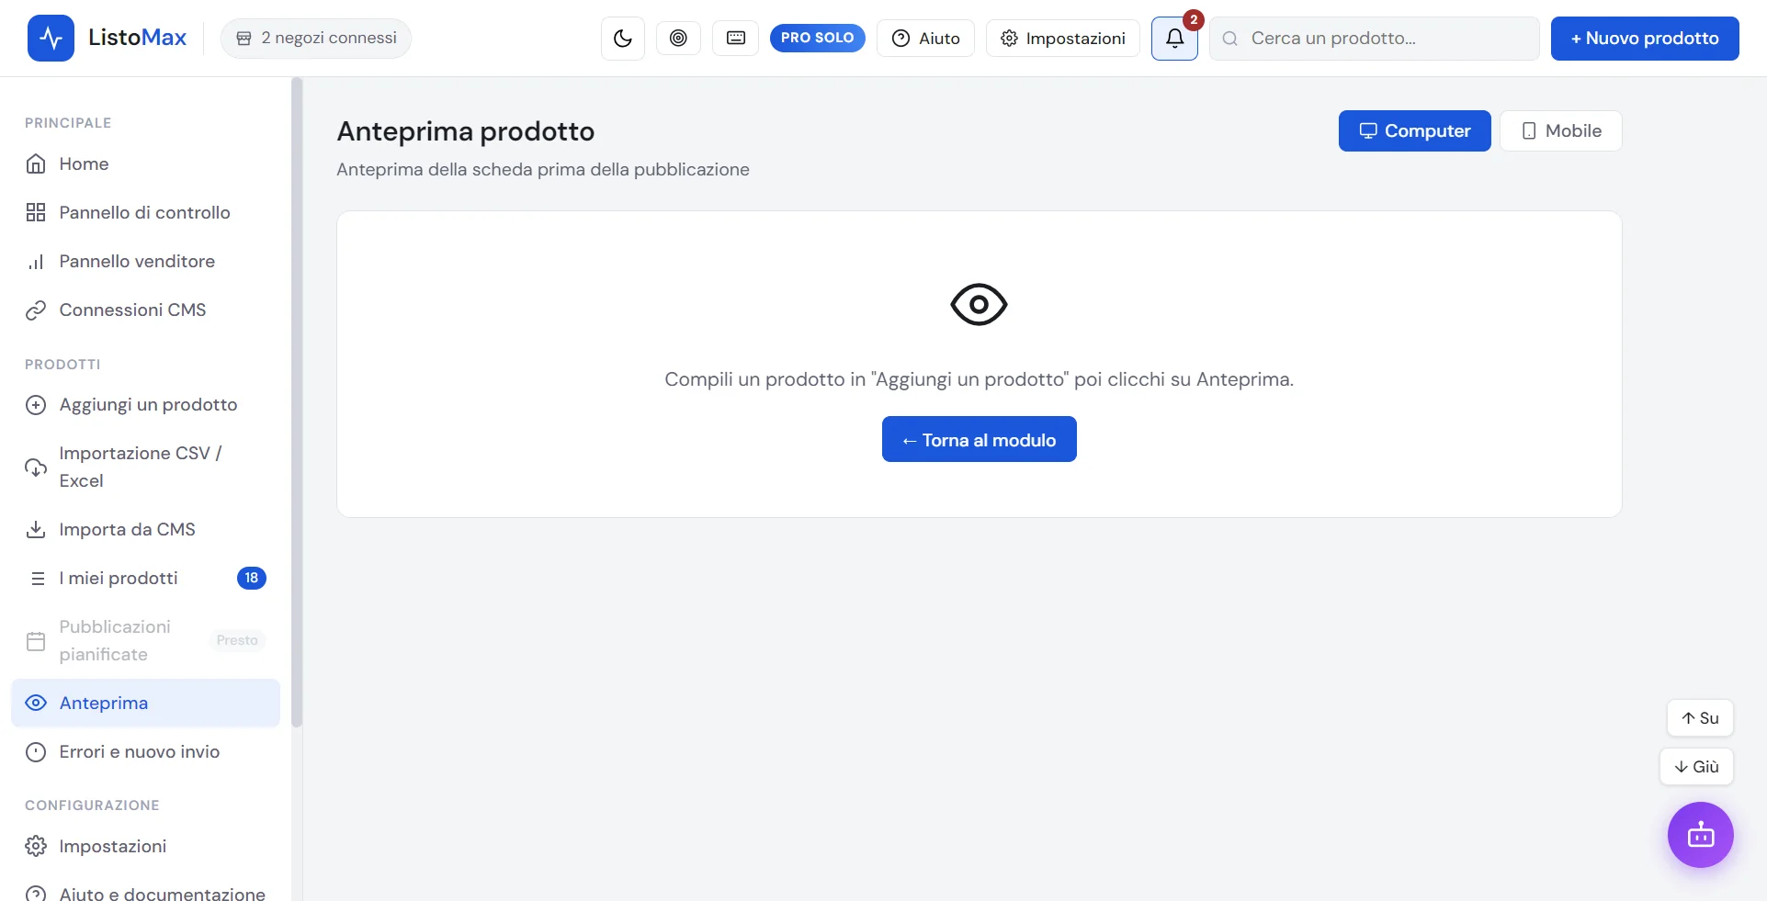Screen dimensions: 1767x901
Task: Click the PRO SOLO plan badge
Action: [x=817, y=38]
